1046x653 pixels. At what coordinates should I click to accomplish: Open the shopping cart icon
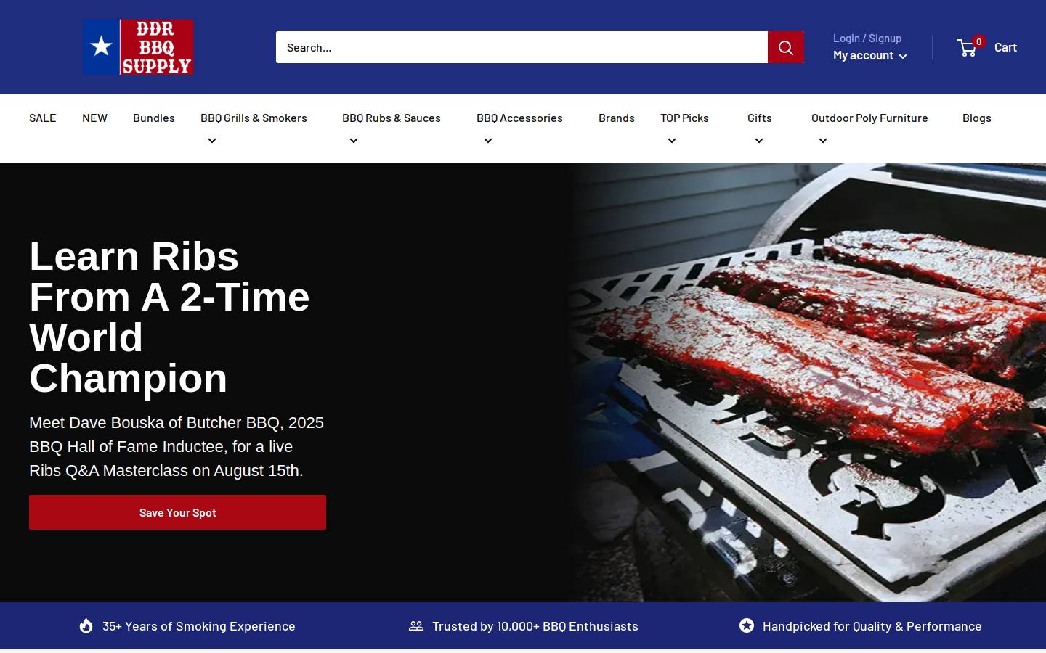click(968, 48)
